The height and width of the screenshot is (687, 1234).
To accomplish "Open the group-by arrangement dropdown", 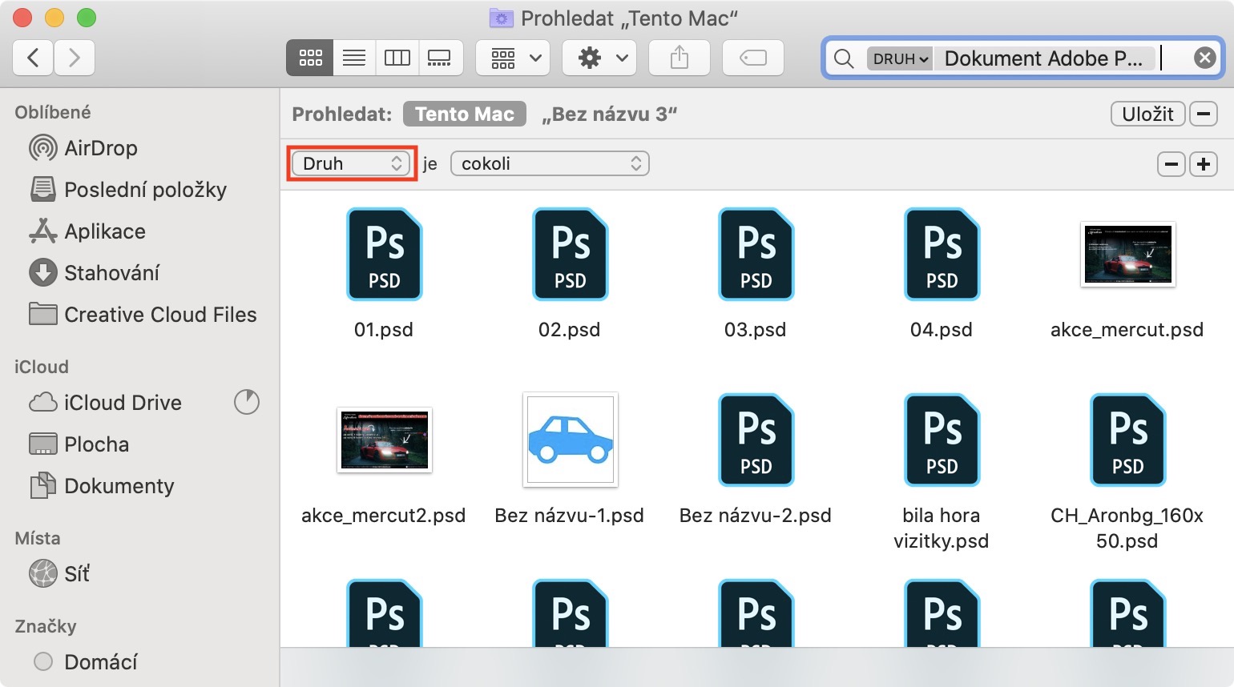I will point(513,58).
